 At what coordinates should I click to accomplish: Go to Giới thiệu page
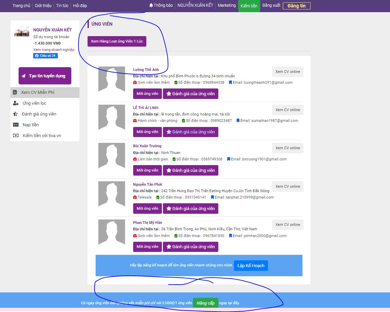click(x=43, y=6)
